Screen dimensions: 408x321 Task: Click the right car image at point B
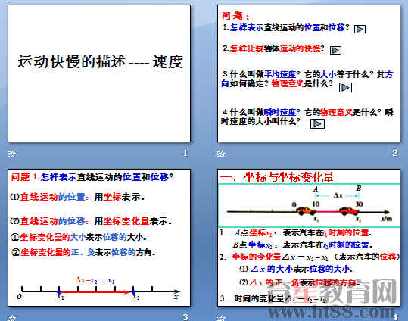[x=349, y=210]
